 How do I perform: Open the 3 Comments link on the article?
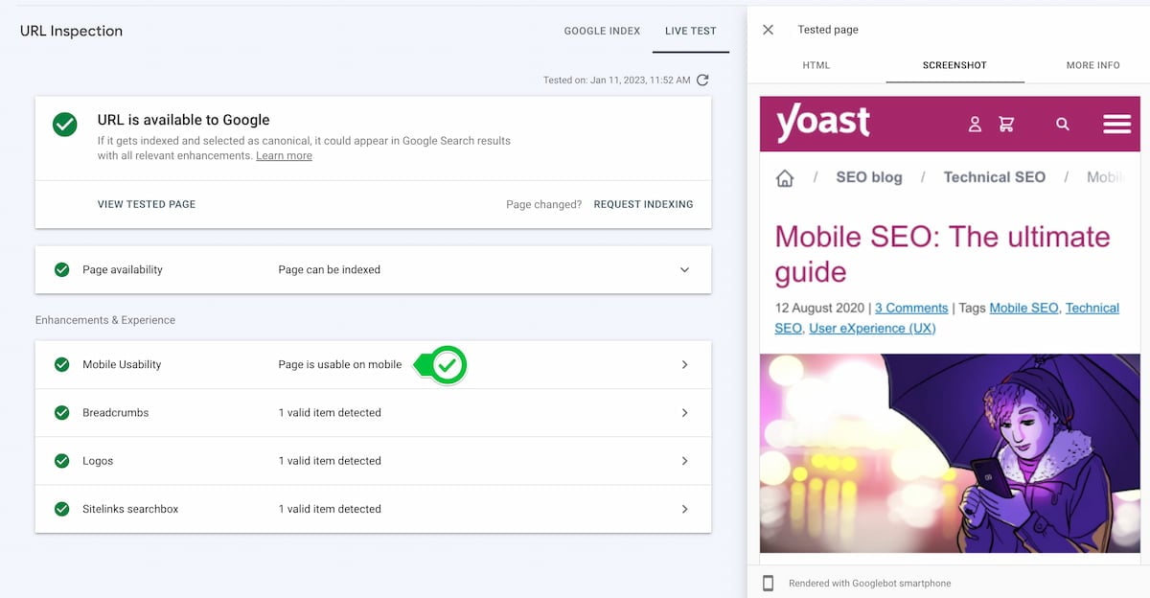910,308
